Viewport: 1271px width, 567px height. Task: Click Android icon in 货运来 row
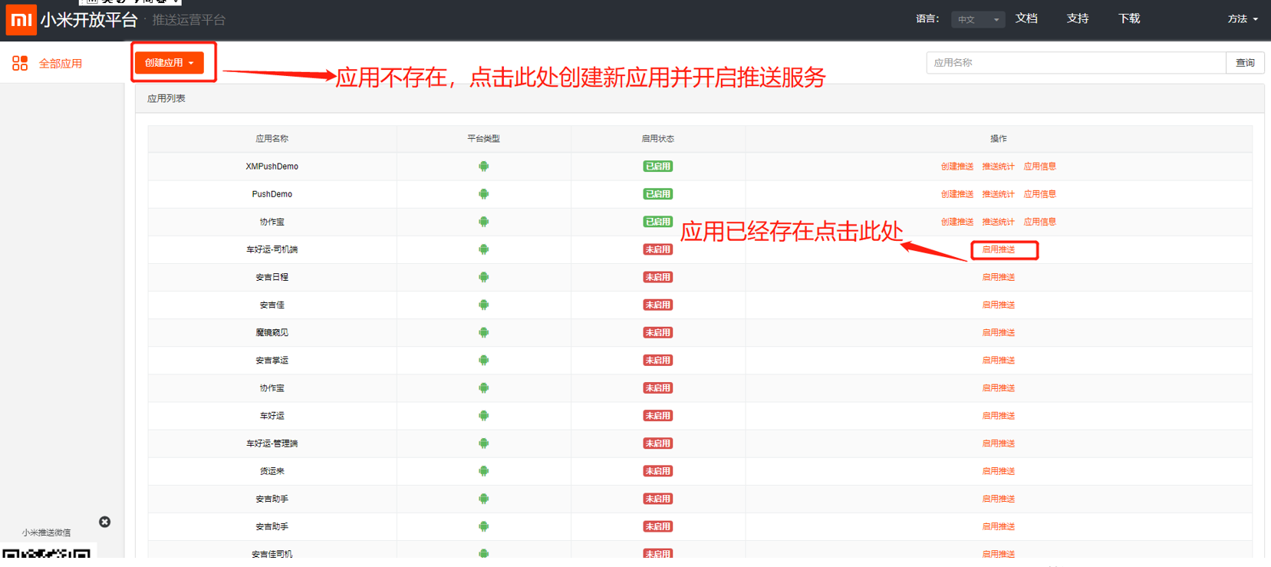click(483, 471)
